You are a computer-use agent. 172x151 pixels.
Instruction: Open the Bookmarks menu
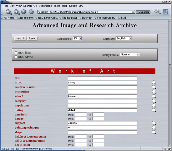45,6
